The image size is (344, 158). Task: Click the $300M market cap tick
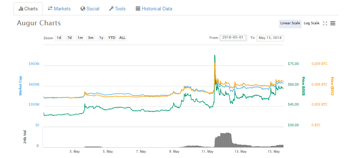coord(34,105)
